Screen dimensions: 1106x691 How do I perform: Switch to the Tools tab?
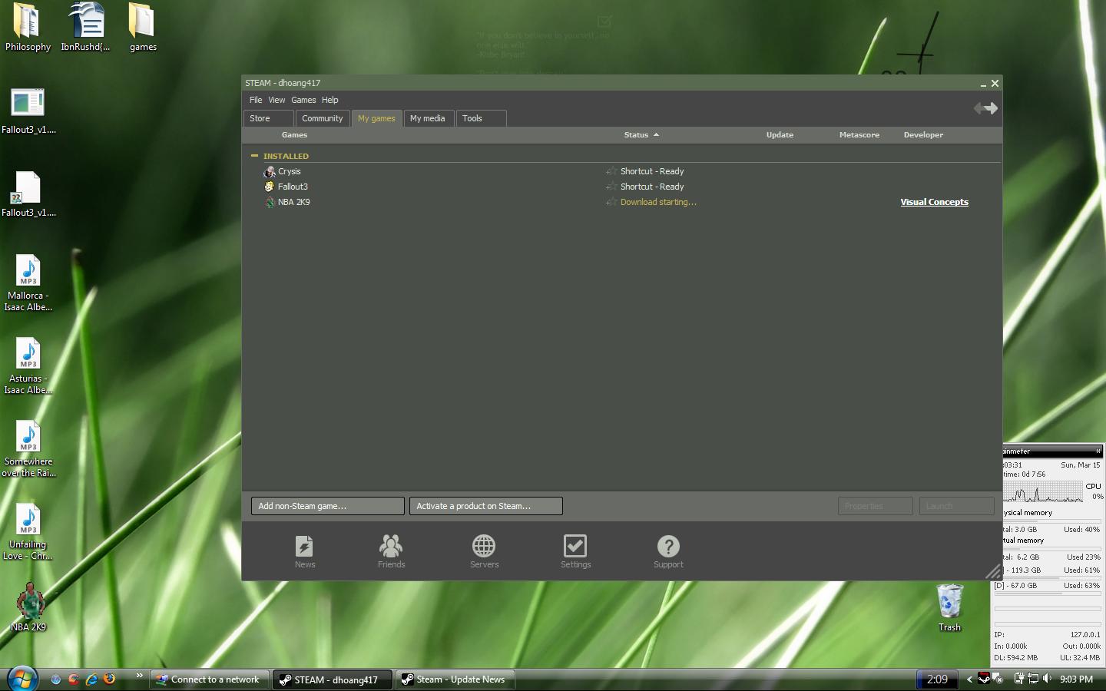(x=481, y=118)
